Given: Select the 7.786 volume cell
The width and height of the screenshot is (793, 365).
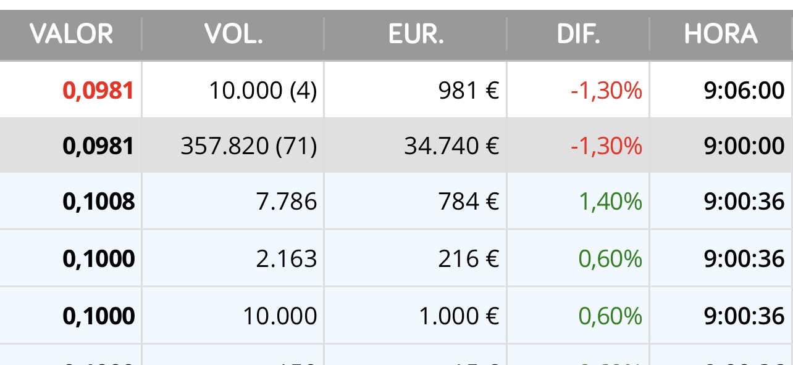Looking at the screenshot, I should coord(287,202).
